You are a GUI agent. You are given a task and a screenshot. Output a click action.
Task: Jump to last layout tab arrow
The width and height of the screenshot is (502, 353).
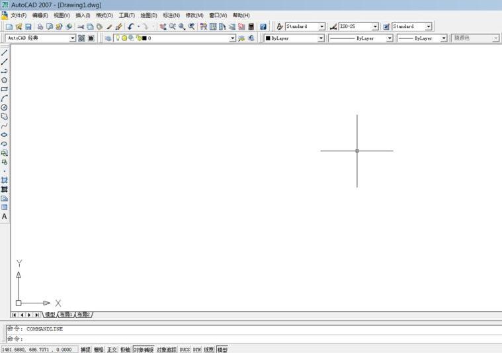click(x=37, y=315)
